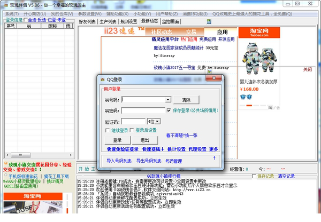Click the 已登 filter link
The width and height of the screenshot is (321, 222).
(x=51, y=20)
